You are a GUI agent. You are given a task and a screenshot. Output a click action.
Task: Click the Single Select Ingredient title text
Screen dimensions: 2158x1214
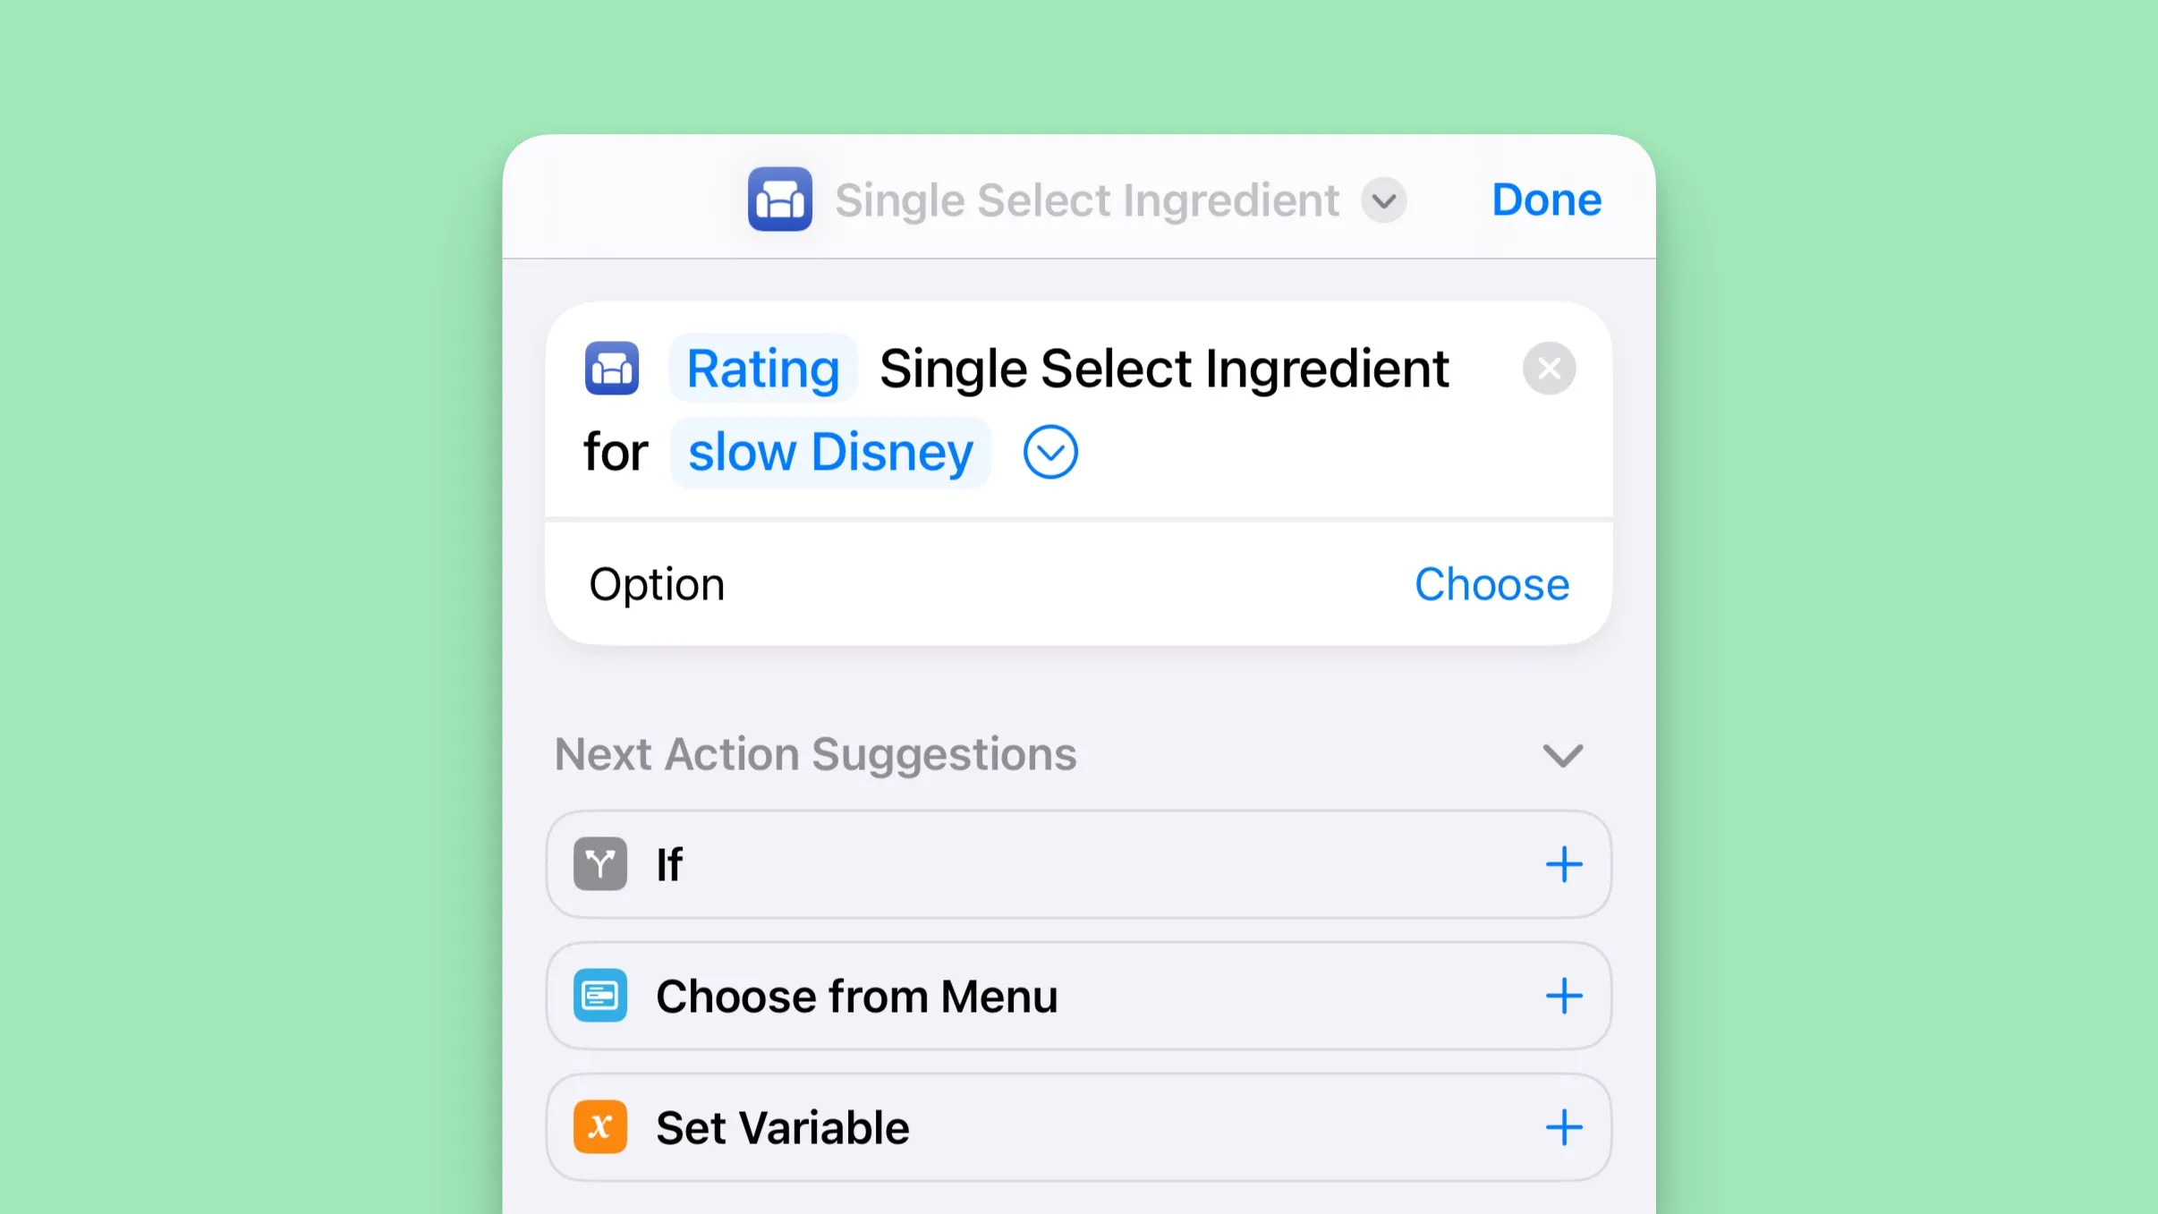1086,200
